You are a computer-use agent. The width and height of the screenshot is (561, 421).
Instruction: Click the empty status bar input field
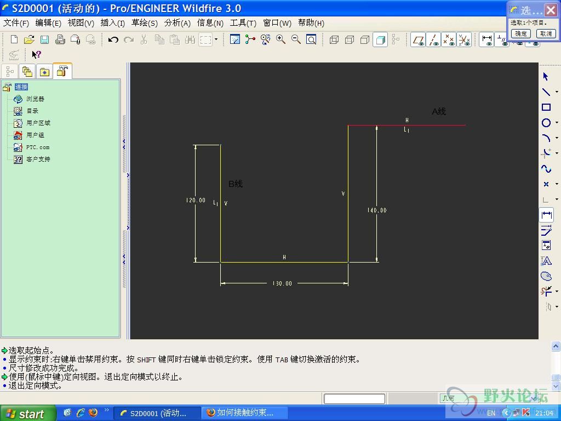tap(354, 399)
